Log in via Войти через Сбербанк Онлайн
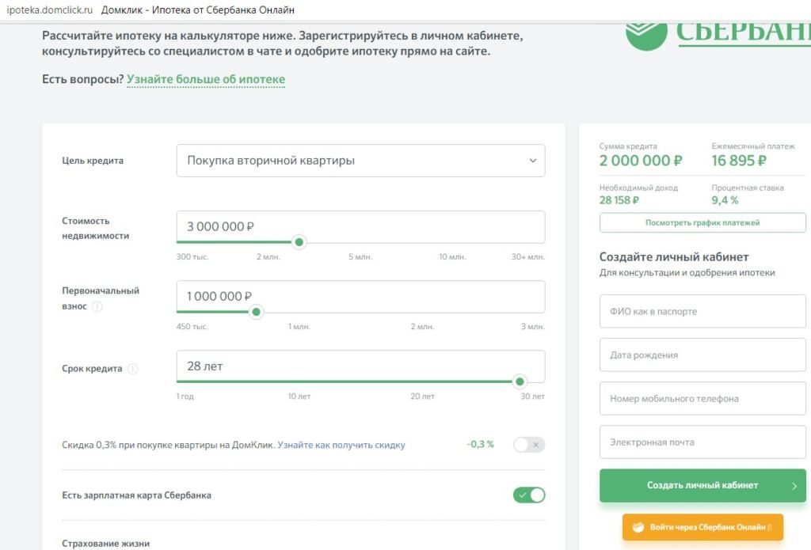 click(x=702, y=527)
